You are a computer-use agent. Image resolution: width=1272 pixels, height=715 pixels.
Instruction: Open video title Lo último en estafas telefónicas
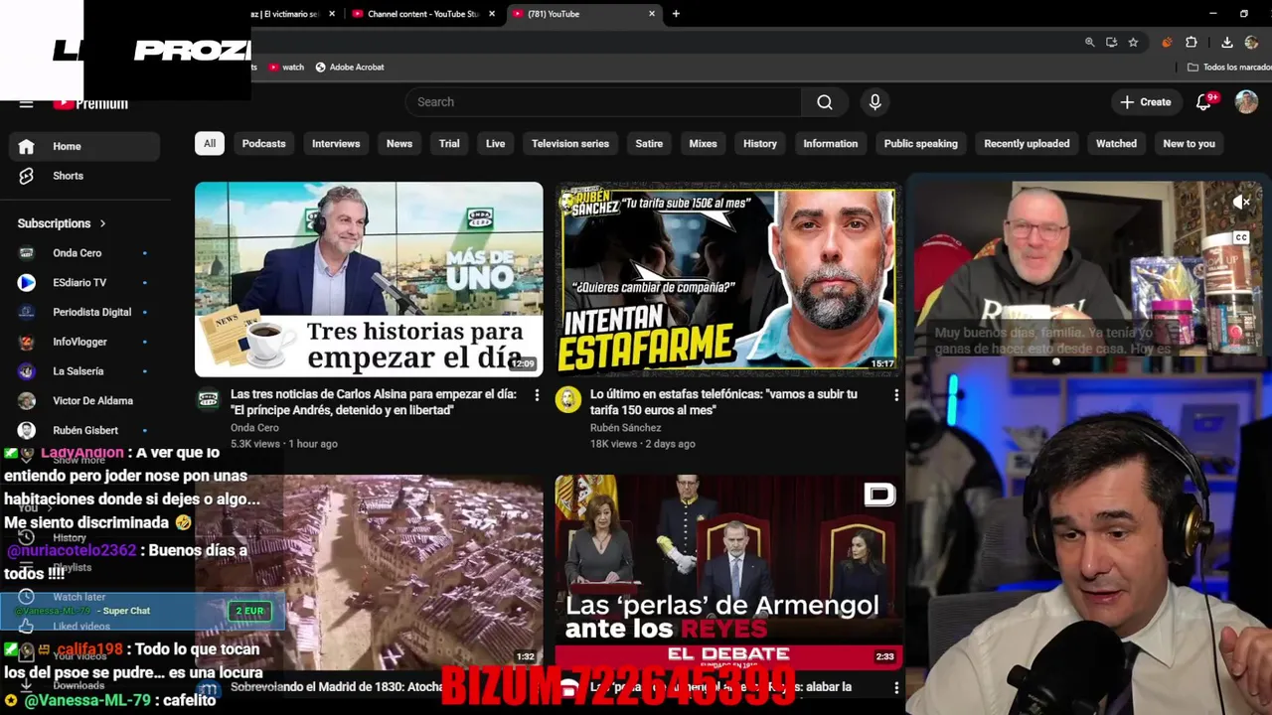[x=723, y=402]
